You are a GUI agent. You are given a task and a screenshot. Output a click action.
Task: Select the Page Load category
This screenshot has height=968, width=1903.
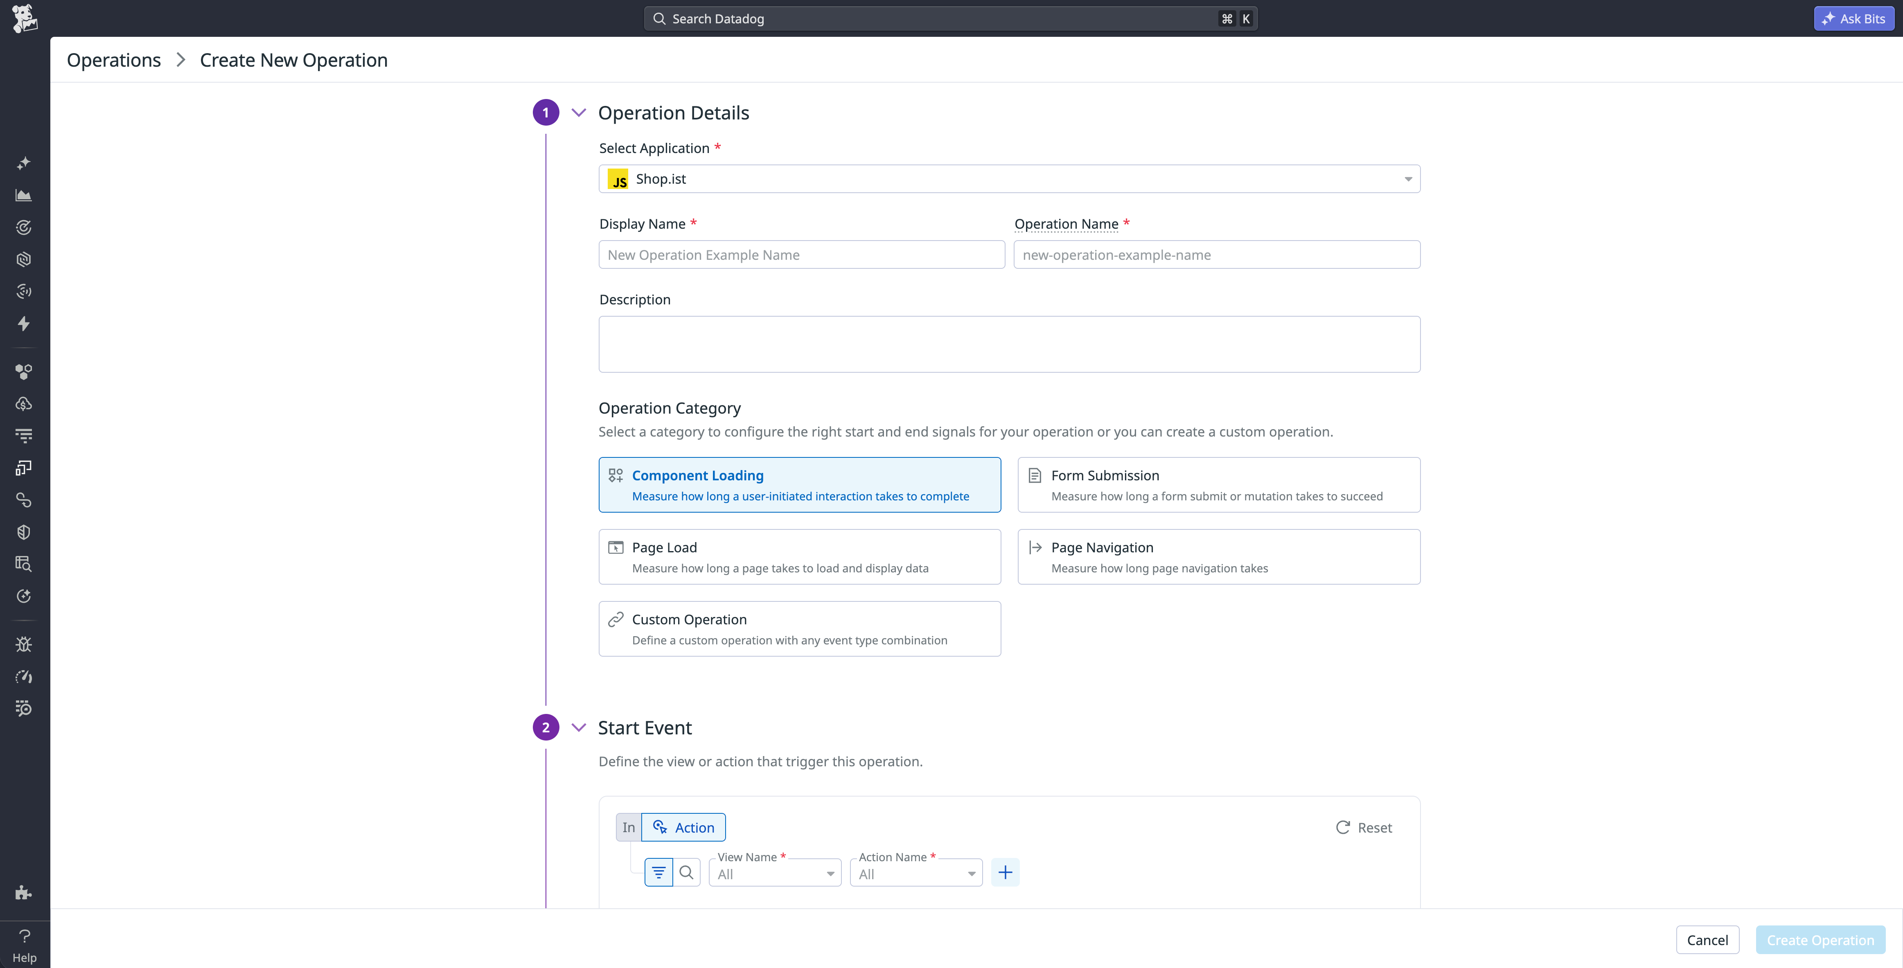[x=799, y=557]
